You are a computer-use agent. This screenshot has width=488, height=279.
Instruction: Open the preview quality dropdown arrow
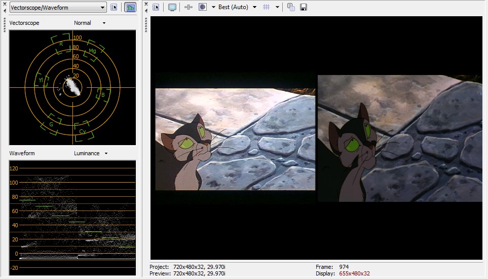point(254,7)
